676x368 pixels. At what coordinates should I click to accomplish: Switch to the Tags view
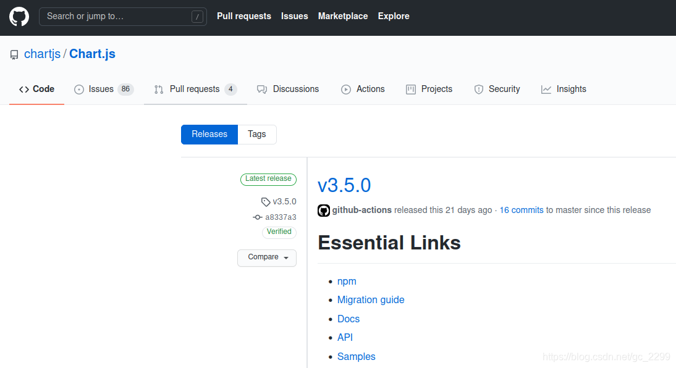[x=257, y=135]
